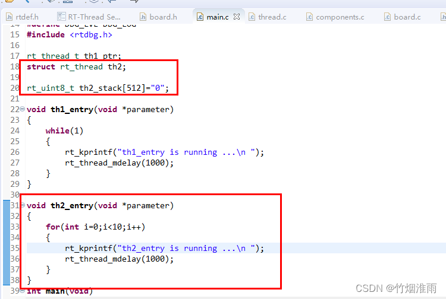
Task: Click line number 26 in the gutter
Action: 15,152
